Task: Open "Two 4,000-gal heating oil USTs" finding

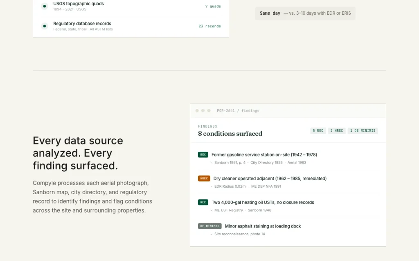Action: pos(263,202)
